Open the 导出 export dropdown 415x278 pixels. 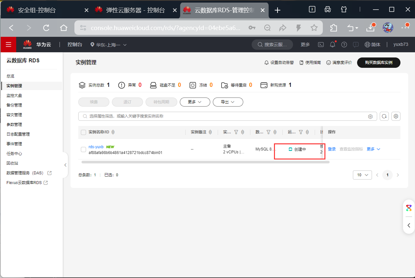pyautogui.click(x=228, y=102)
